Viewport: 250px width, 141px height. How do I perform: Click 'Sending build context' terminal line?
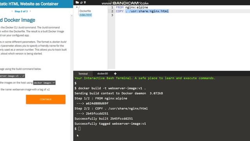click(119, 93)
